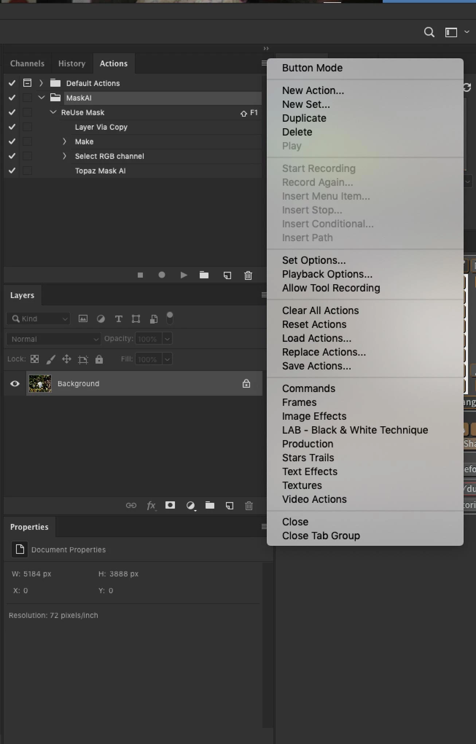
Task: Click prevent artboard auto-nesting lock icon
Action: click(83, 360)
